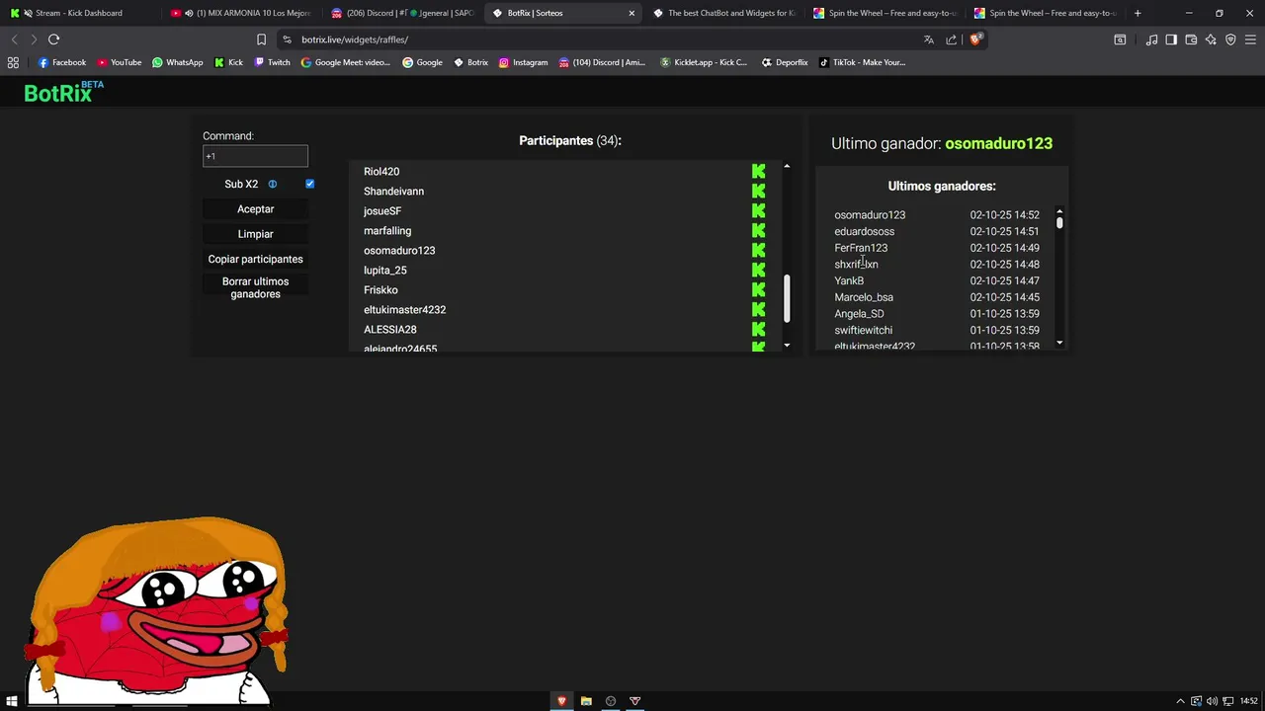Click winner swiftiewitchi in the winners list

coord(864,330)
